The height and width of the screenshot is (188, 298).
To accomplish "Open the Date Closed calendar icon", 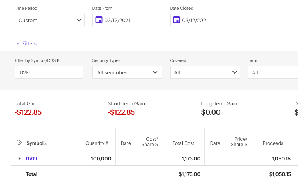I will [176, 20].
